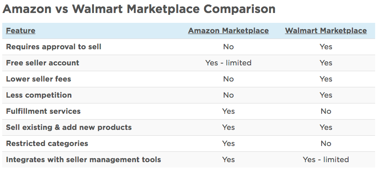Screen dimensions: 376x172
Task: Click the Amazon Marketplace column header
Action: click(228, 30)
